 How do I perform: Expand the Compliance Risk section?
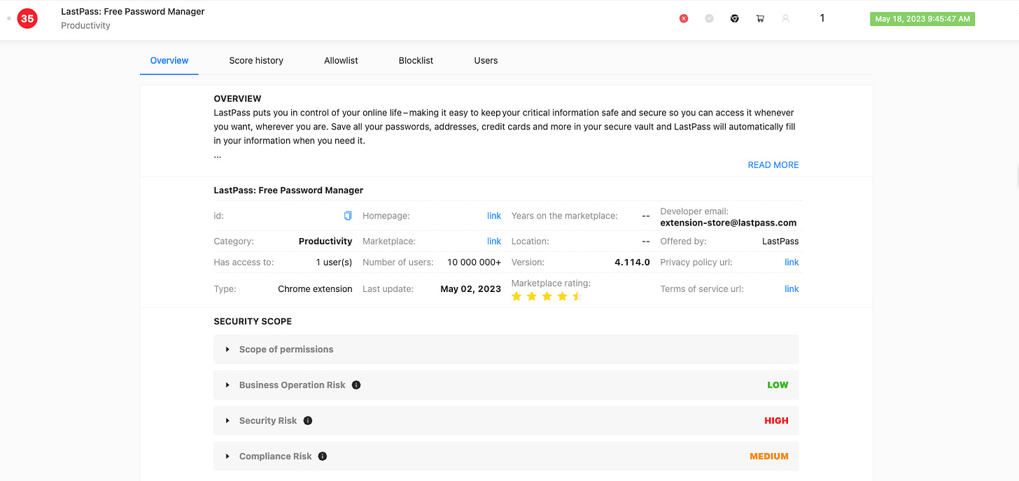[x=506, y=456]
